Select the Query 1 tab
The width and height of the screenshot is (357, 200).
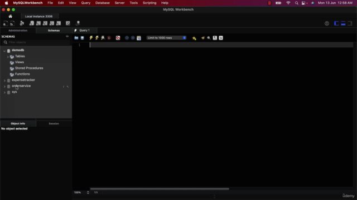84,31
